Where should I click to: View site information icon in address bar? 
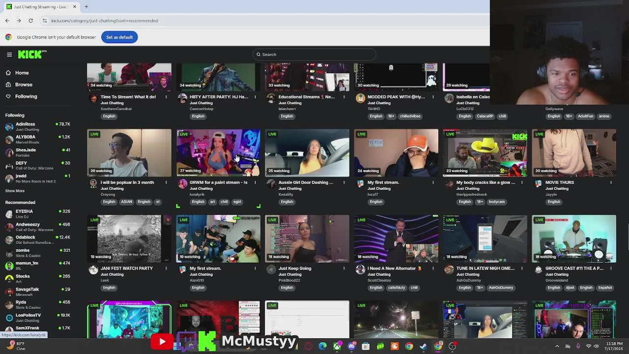coord(44,21)
